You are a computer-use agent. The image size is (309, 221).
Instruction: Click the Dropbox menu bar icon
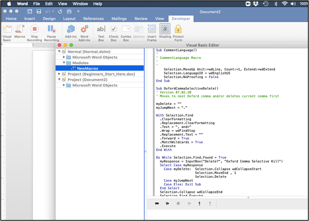(x=256, y=4)
